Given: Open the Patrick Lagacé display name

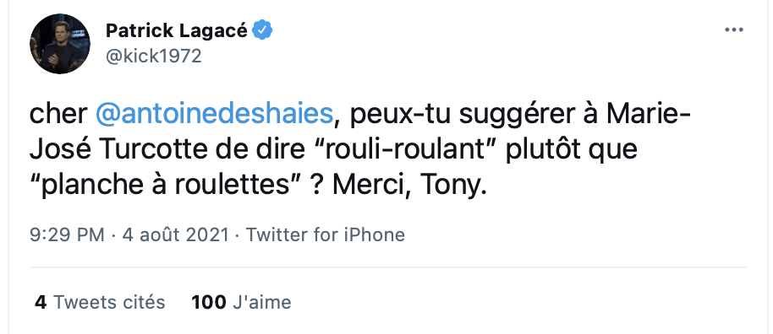Looking at the screenshot, I should pos(177,31).
